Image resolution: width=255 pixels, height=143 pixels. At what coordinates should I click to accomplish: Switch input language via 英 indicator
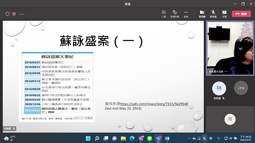click(x=211, y=138)
